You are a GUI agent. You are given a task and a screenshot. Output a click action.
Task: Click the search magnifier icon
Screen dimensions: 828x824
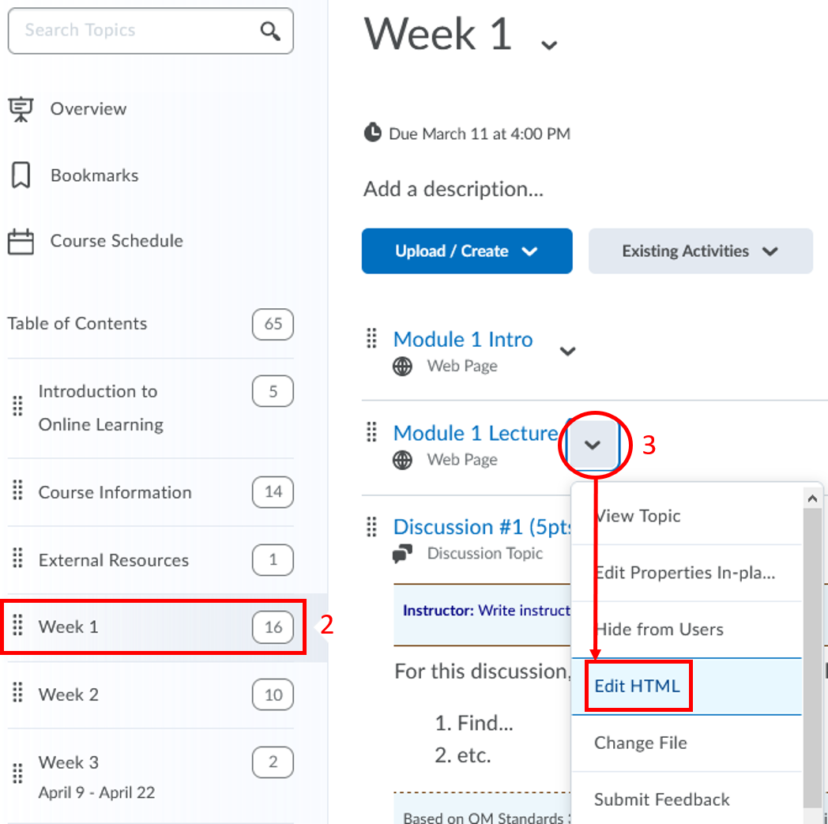(270, 31)
